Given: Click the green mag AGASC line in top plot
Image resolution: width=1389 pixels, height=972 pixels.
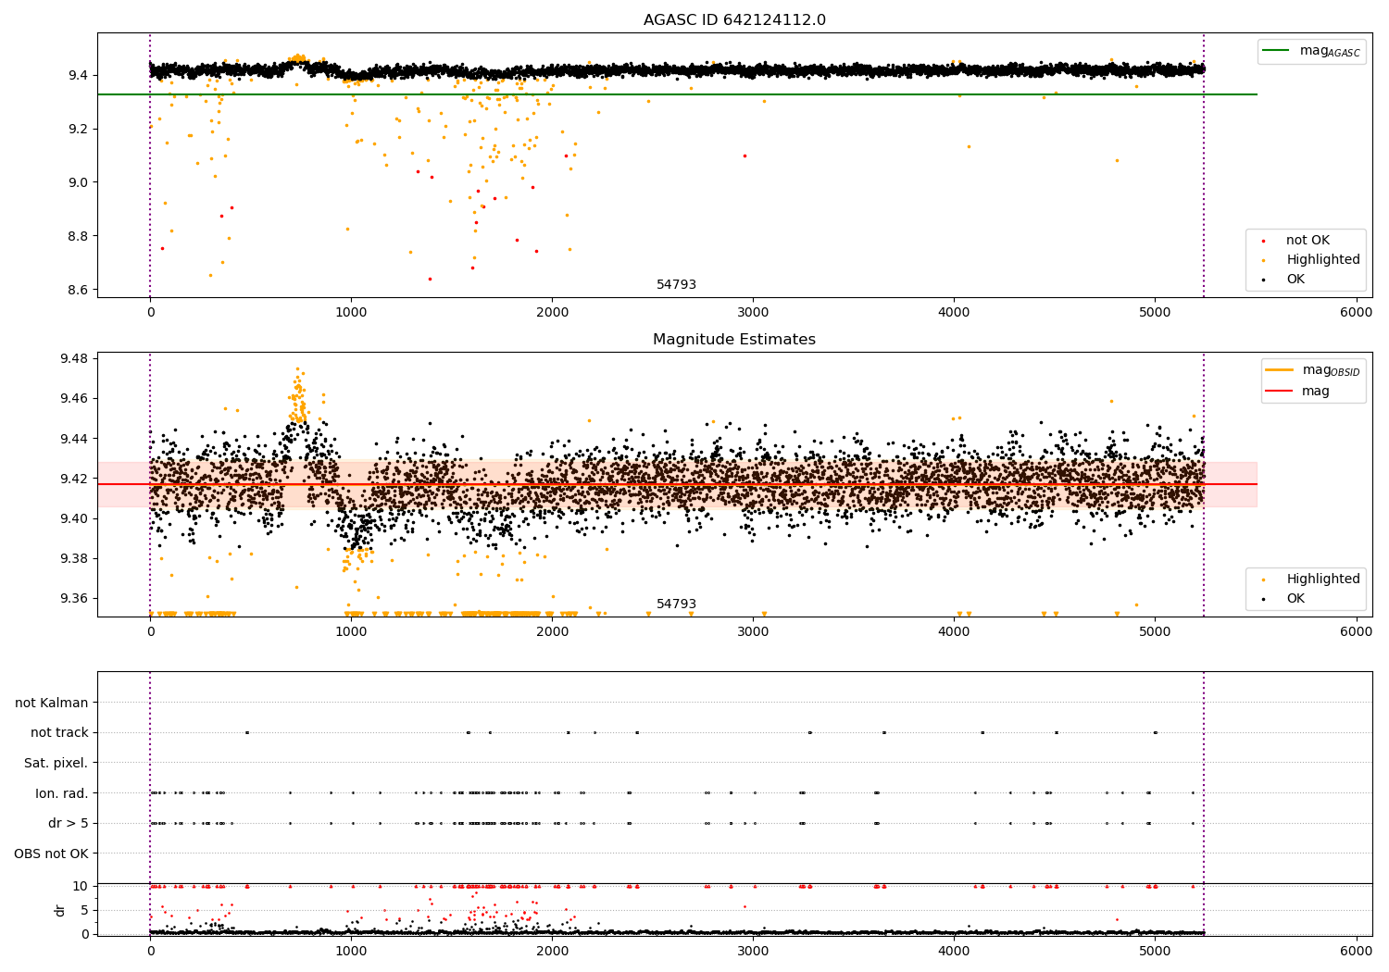Looking at the screenshot, I should click(677, 94).
